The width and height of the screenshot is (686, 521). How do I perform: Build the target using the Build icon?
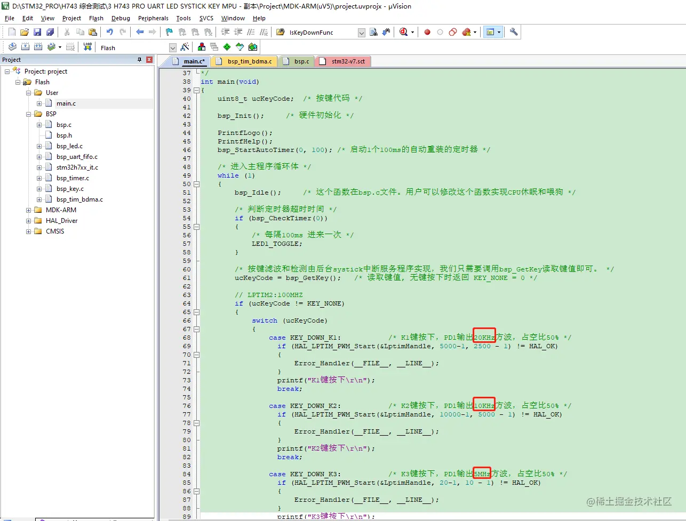tap(25, 47)
